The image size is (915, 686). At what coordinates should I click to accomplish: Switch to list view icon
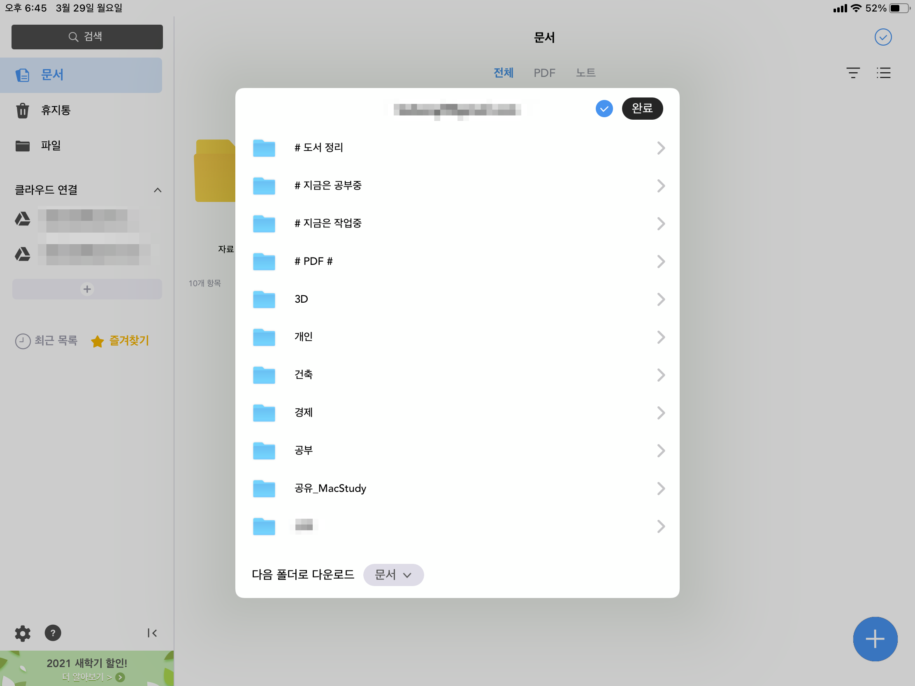[883, 73]
